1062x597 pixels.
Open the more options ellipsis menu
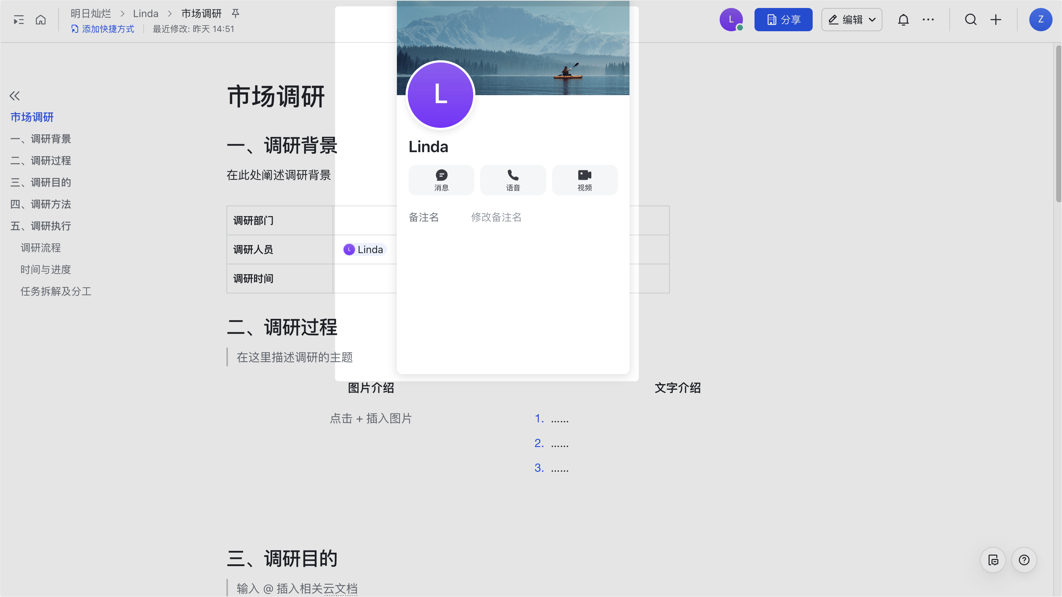(x=928, y=19)
